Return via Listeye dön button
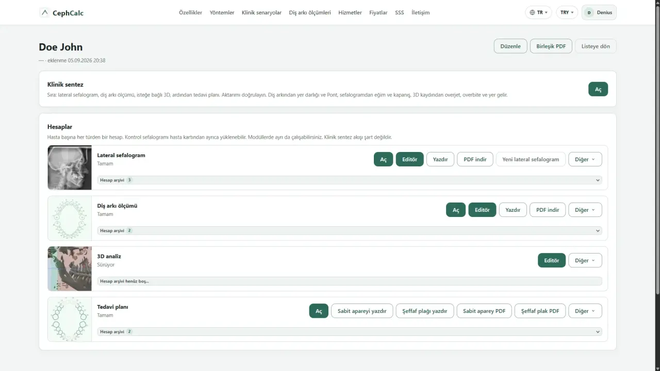Image resolution: width=660 pixels, height=371 pixels. pyautogui.click(x=596, y=46)
